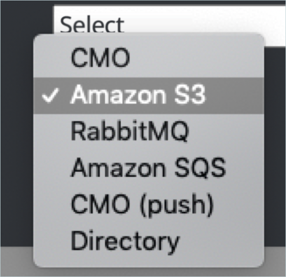Viewport: 286px width, 277px height.
Task: Choose CMO (push) from the menu
Action: [x=142, y=205]
